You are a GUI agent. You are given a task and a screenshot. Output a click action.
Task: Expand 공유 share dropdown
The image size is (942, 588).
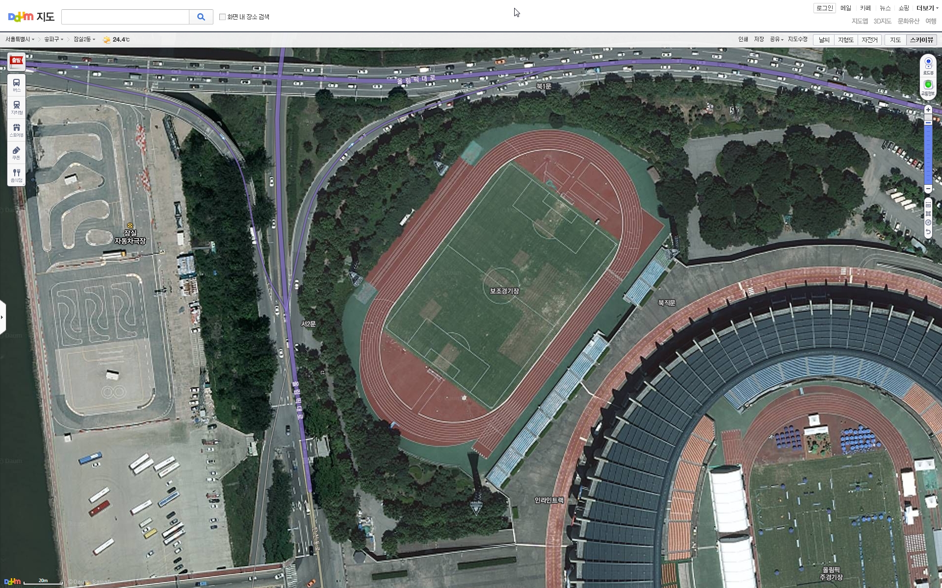777,39
